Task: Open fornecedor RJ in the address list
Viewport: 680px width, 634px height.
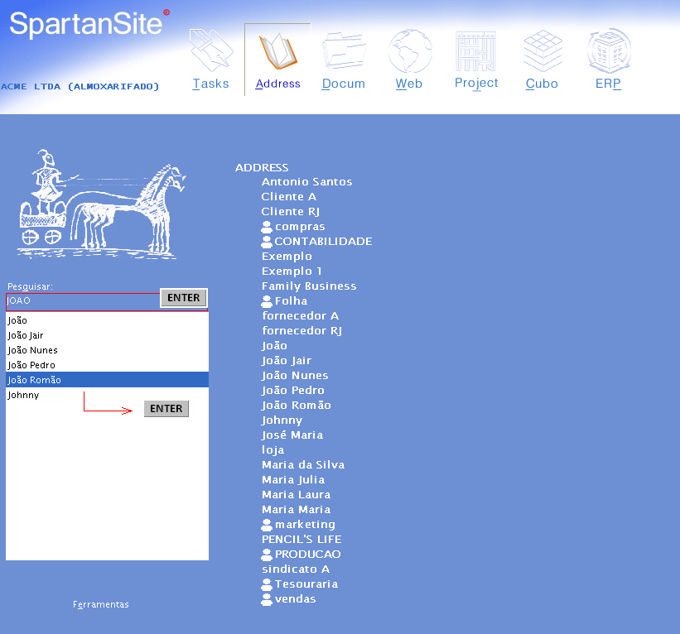Action: 301,331
